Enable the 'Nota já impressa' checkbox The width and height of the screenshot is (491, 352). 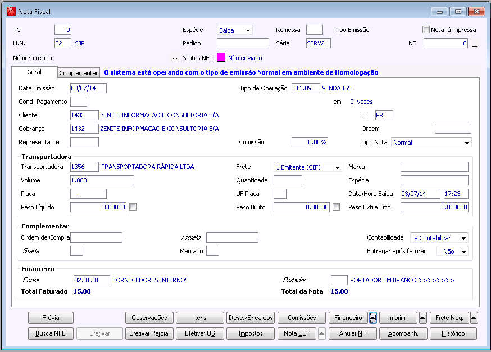coord(426,30)
